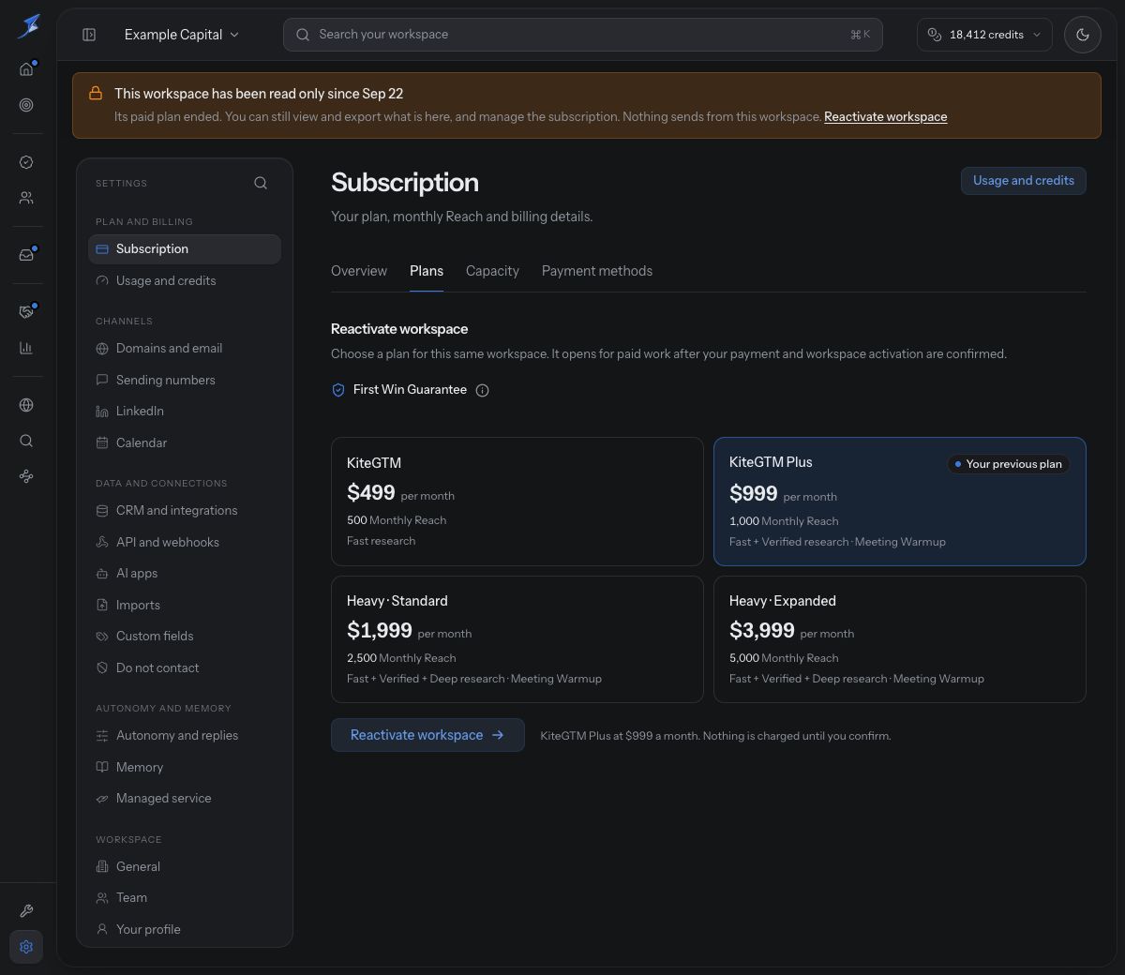
Task: Show First Win Guarantee info icon
Action: click(482, 390)
